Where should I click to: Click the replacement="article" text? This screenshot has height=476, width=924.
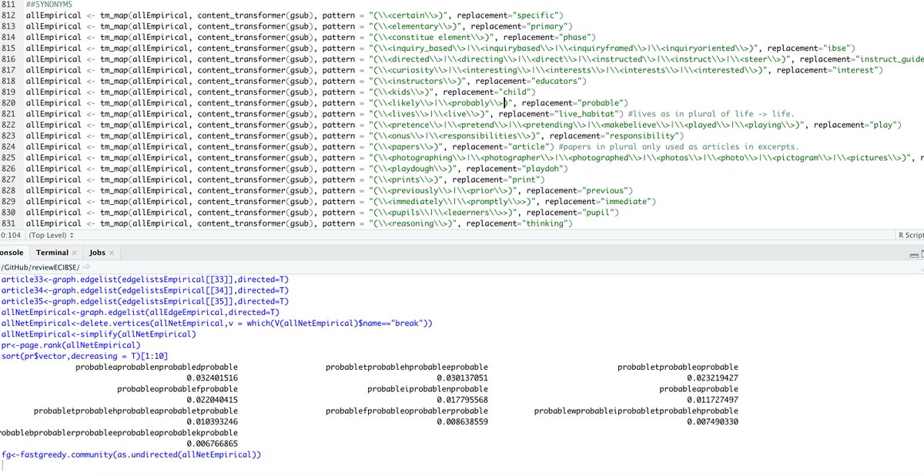pos(503,146)
